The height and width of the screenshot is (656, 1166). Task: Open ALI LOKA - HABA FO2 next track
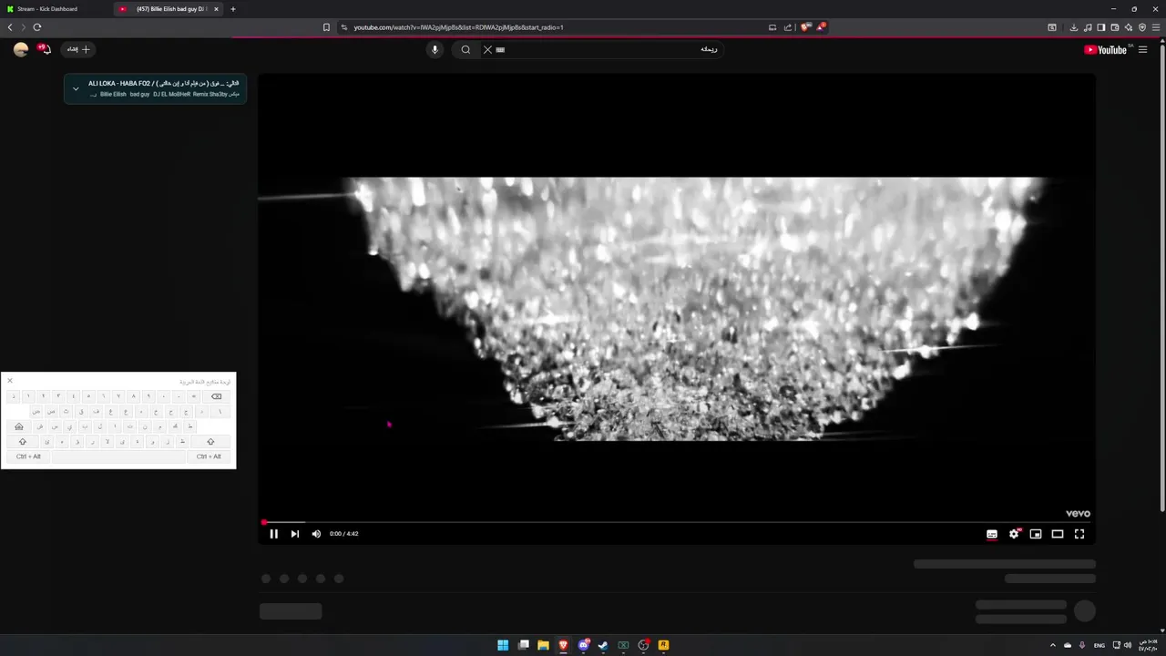pyautogui.click(x=164, y=83)
